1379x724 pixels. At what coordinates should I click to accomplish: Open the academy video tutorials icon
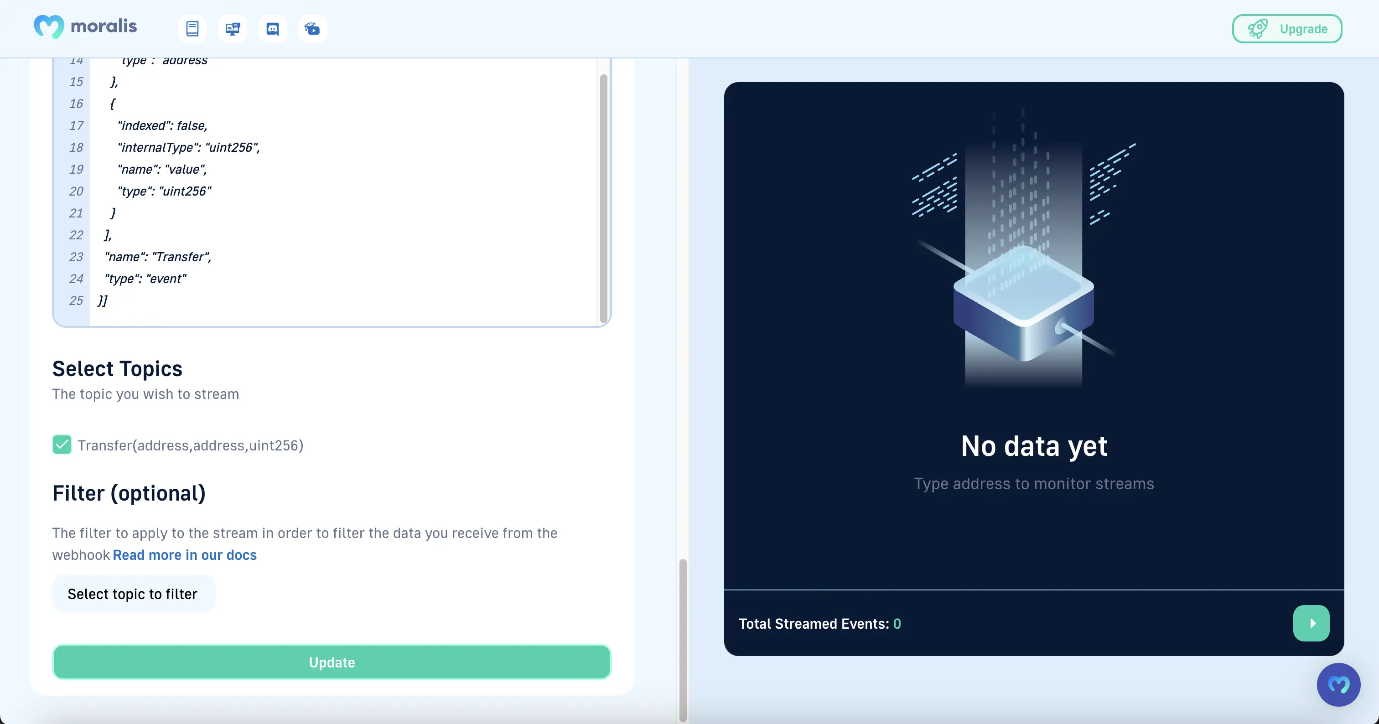[313, 28]
